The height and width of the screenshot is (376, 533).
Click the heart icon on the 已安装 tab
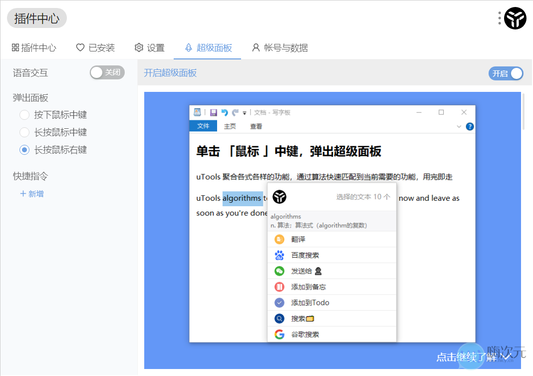click(79, 47)
